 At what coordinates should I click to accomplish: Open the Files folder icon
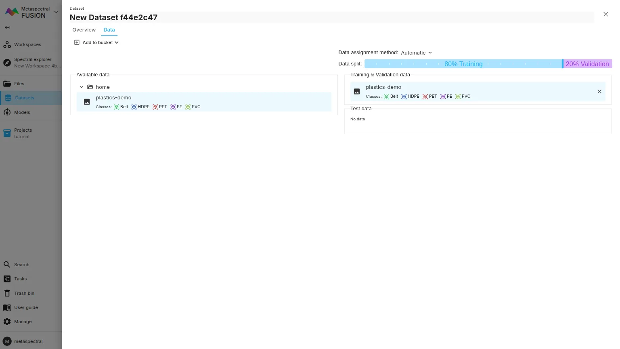[x=7, y=84]
